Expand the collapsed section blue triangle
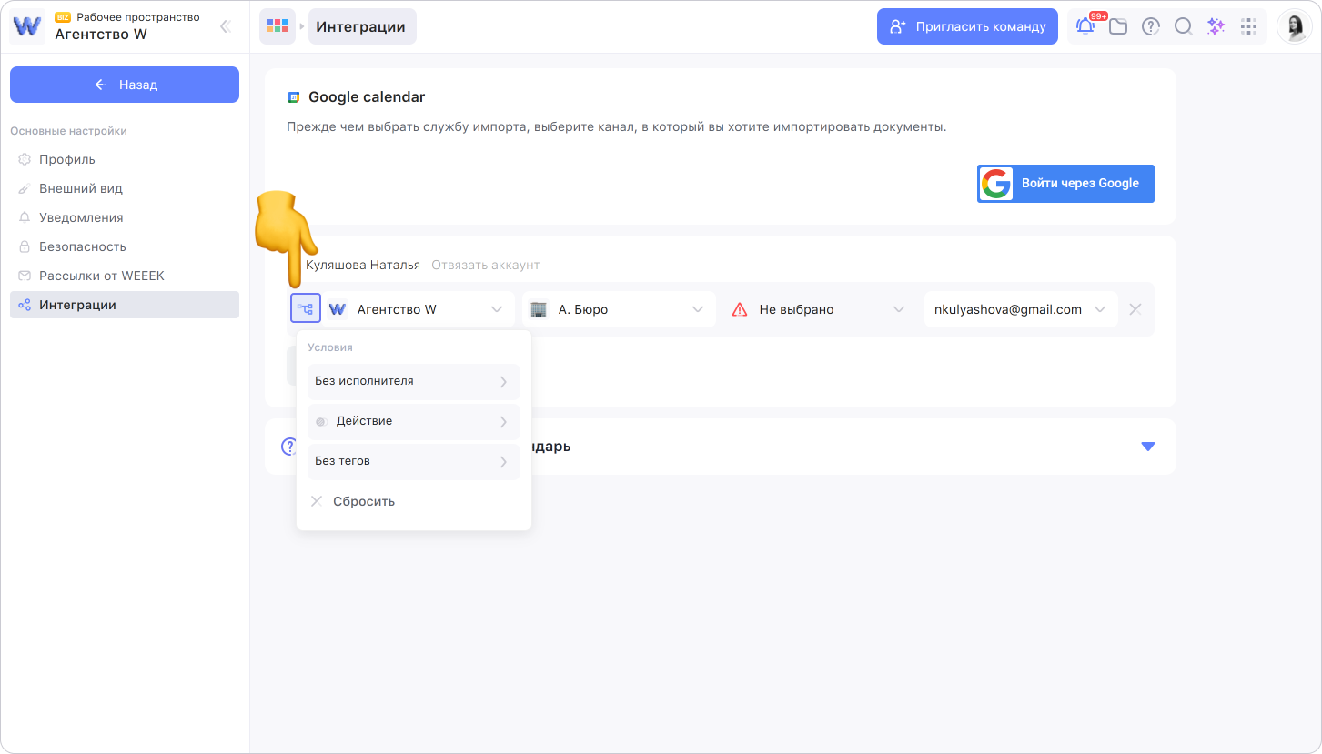 [x=1147, y=447]
